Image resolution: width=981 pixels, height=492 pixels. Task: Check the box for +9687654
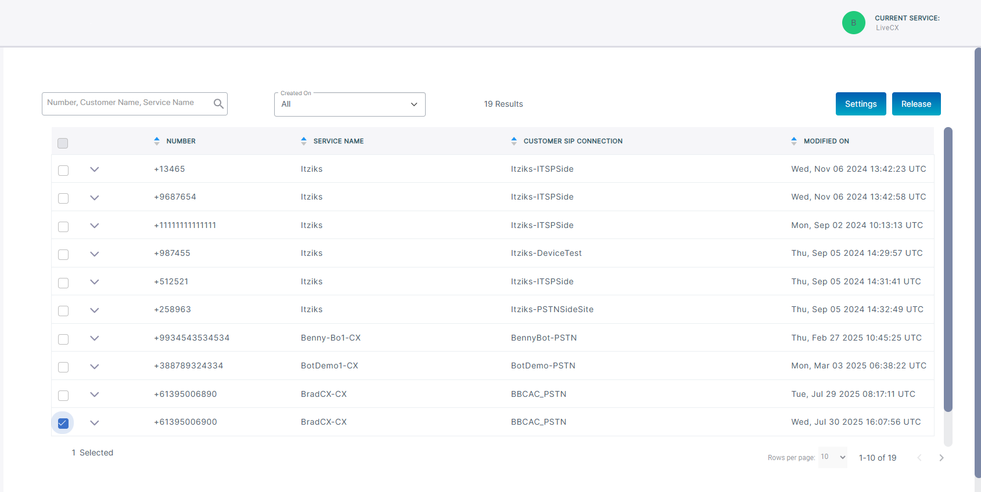click(63, 198)
